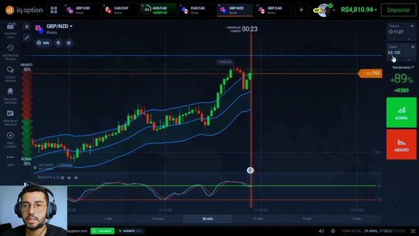The height and width of the screenshot is (236, 419).
Task: Click the red ABAIXO sell button
Action: pyautogui.click(x=401, y=144)
